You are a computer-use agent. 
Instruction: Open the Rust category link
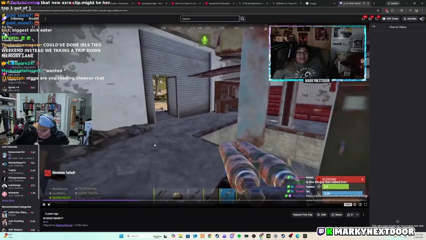(46, 222)
